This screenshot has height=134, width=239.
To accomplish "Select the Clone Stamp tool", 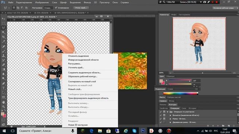I will (x=3, y=55).
